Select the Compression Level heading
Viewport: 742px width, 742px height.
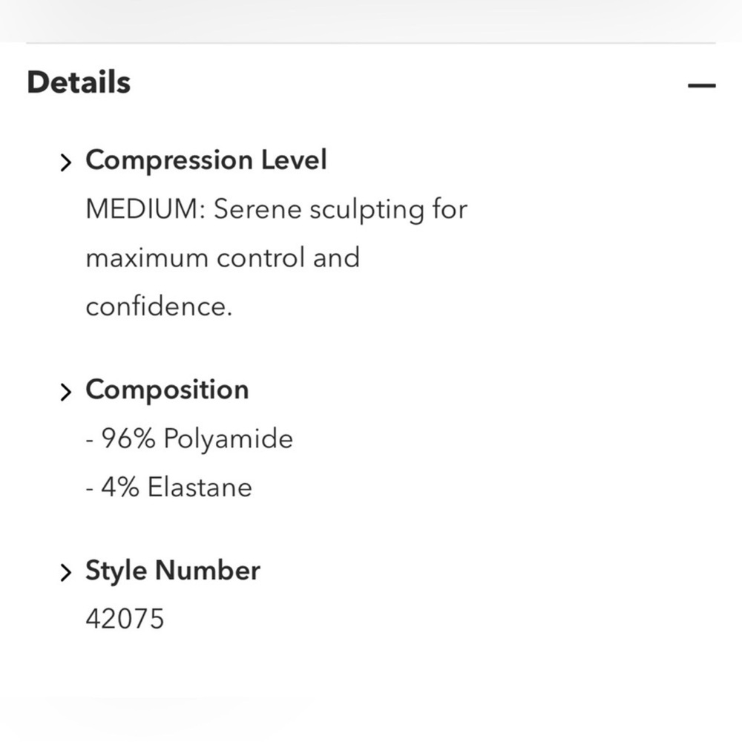tap(207, 160)
